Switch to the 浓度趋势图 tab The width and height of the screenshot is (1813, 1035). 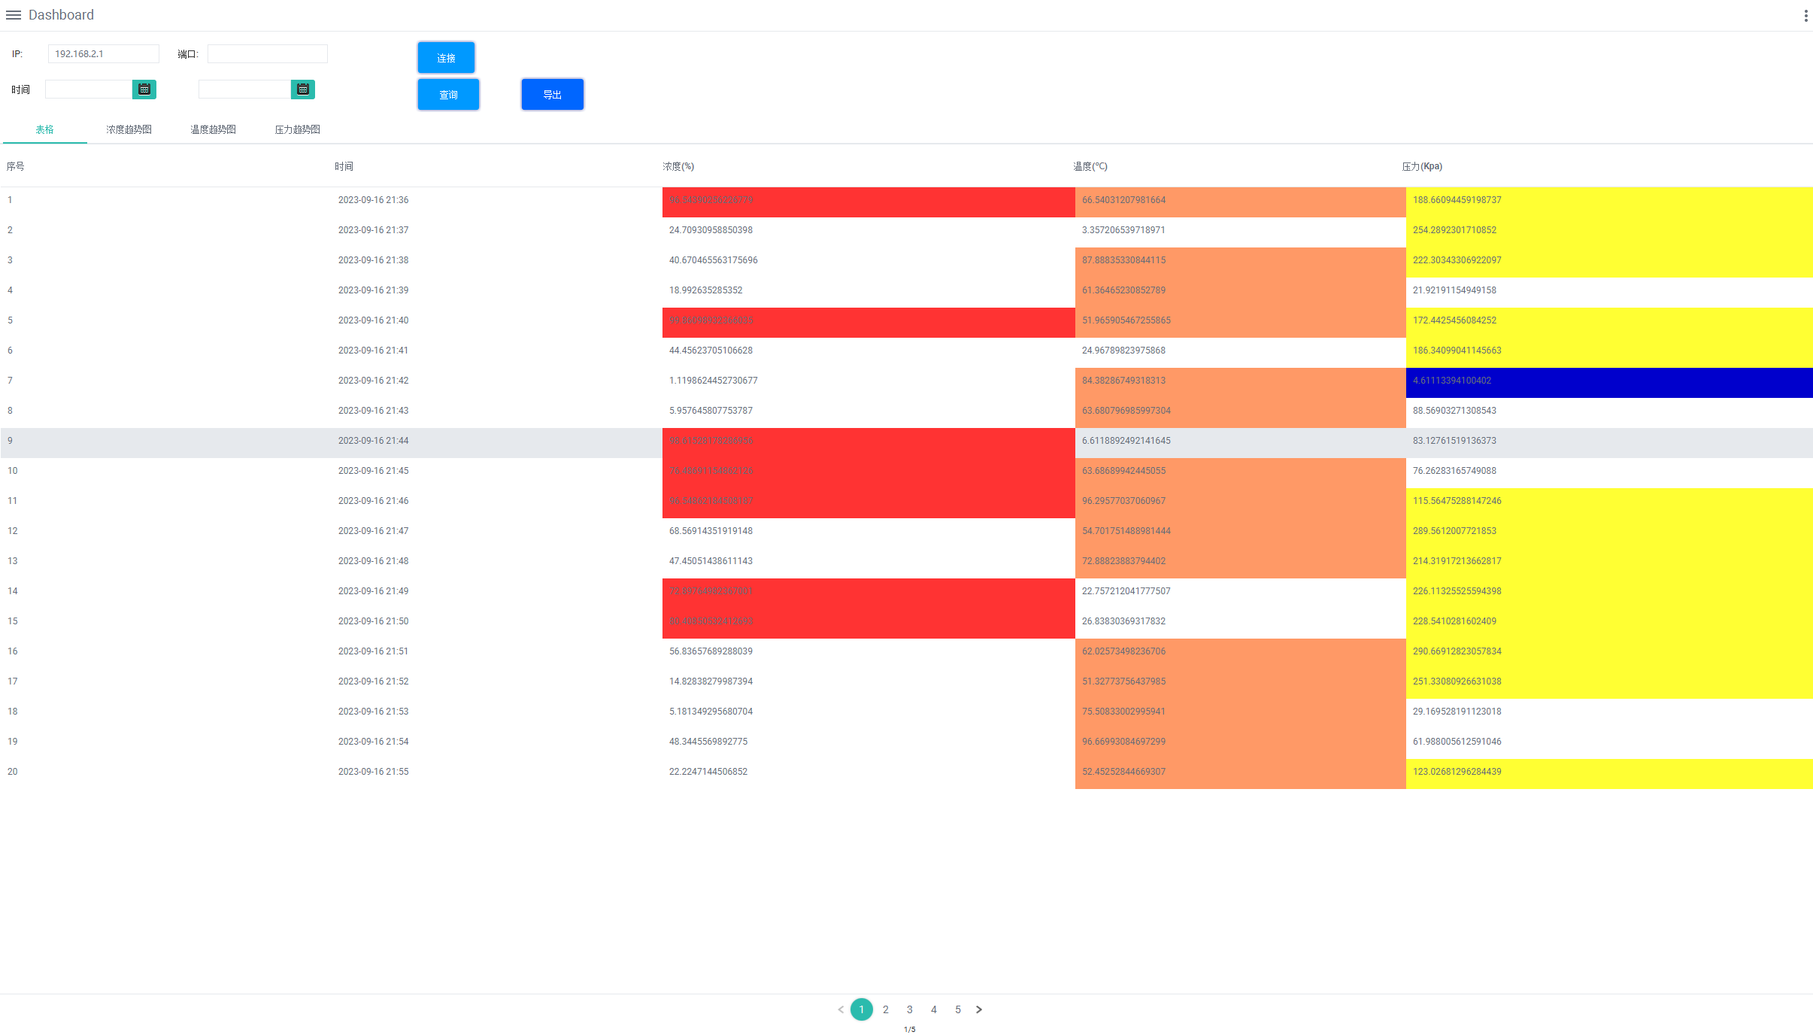(x=129, y=129)
